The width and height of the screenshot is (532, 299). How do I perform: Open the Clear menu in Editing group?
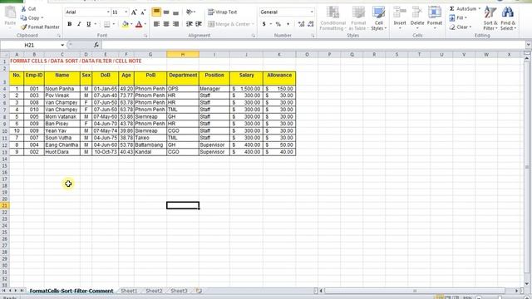(x=460, y=27)
